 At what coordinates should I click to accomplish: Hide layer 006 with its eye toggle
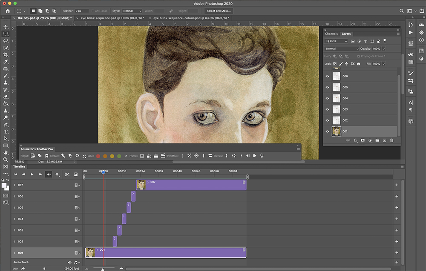[x=327, y=77]
